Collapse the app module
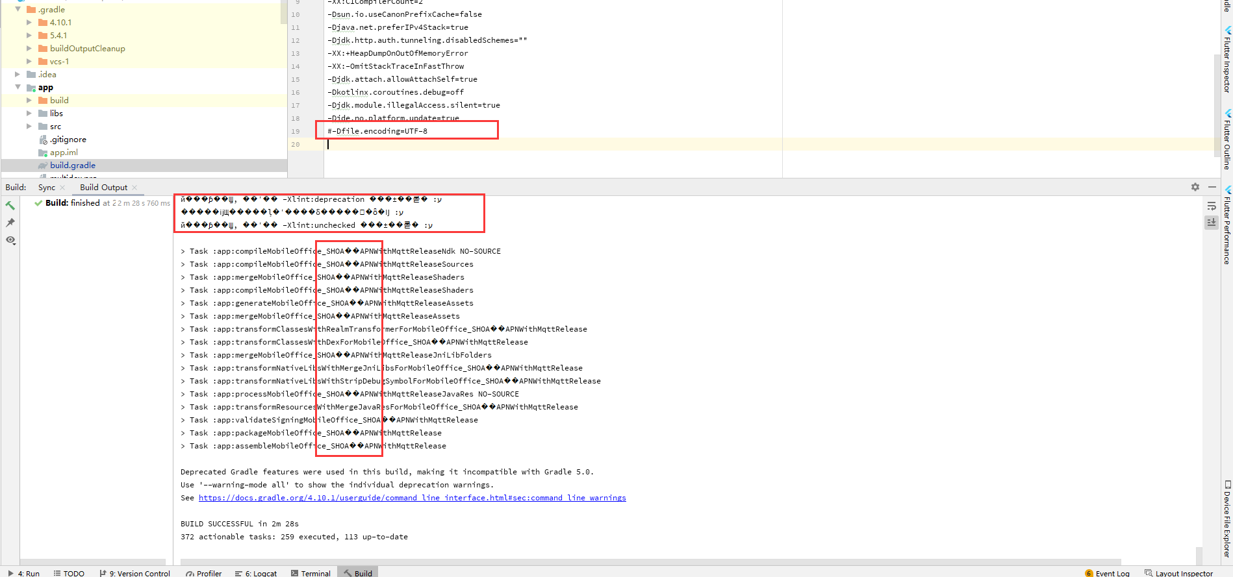The width and height of the screenshot is (1233, 577). pyautogui.click(x=18, y=88)
